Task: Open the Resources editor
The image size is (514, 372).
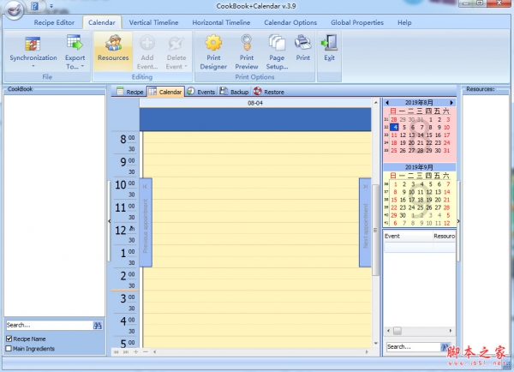Action: [113, 51]
